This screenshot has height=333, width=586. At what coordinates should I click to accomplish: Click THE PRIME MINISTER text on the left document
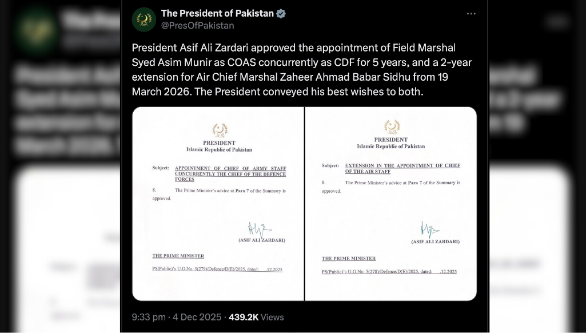pyautogui.click(x=178, y=256)
